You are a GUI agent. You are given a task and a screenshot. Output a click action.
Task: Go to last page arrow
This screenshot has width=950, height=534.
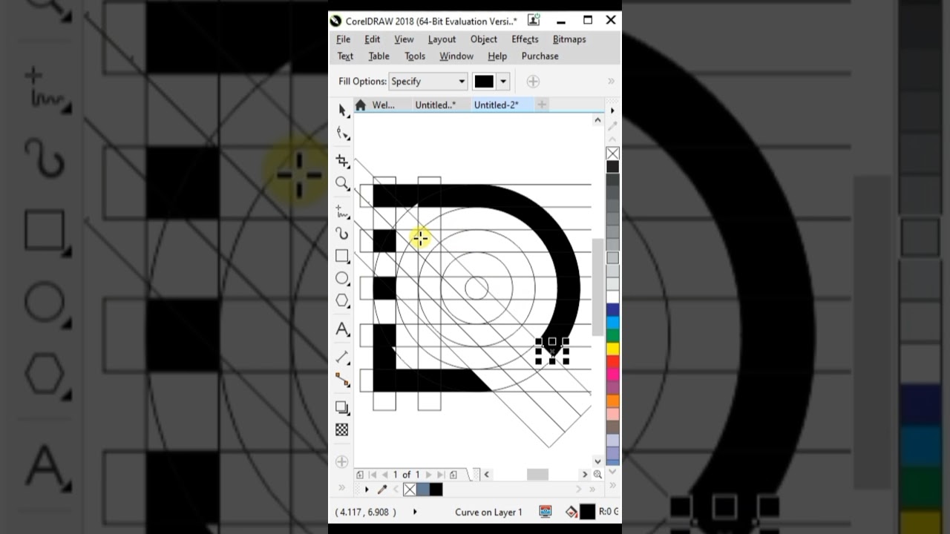tap(441, 475)
